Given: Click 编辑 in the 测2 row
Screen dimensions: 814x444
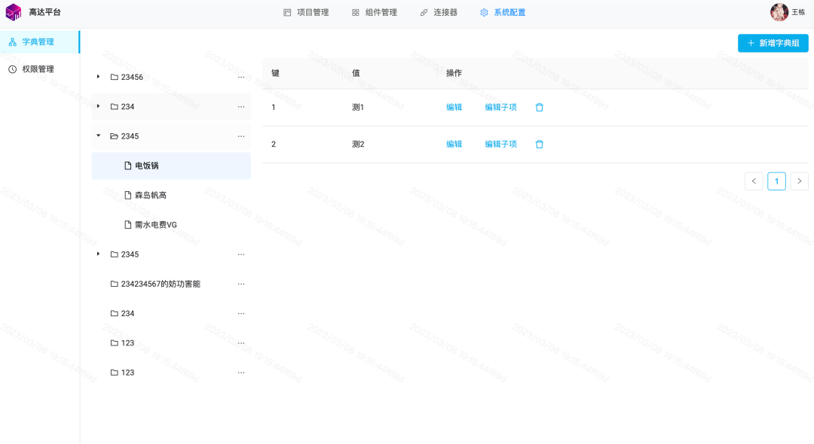Looking at the screenshot, I should [x=454, y=144].
